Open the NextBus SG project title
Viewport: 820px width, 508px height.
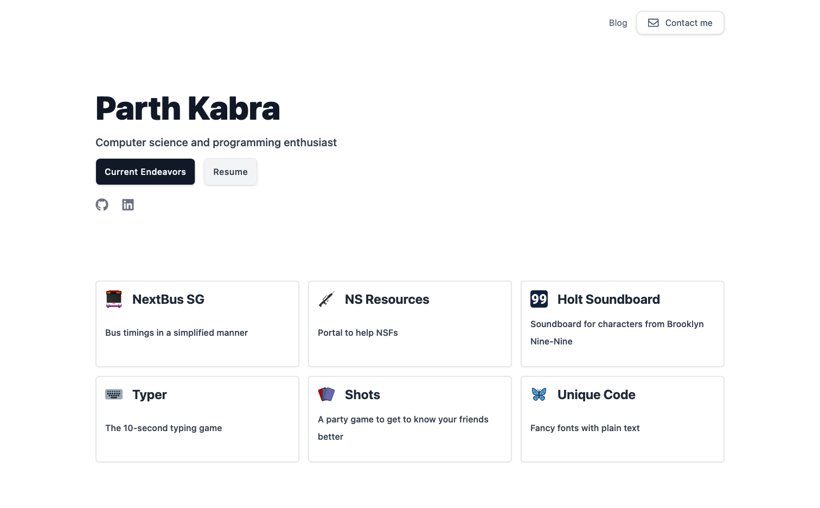point(168,299)
